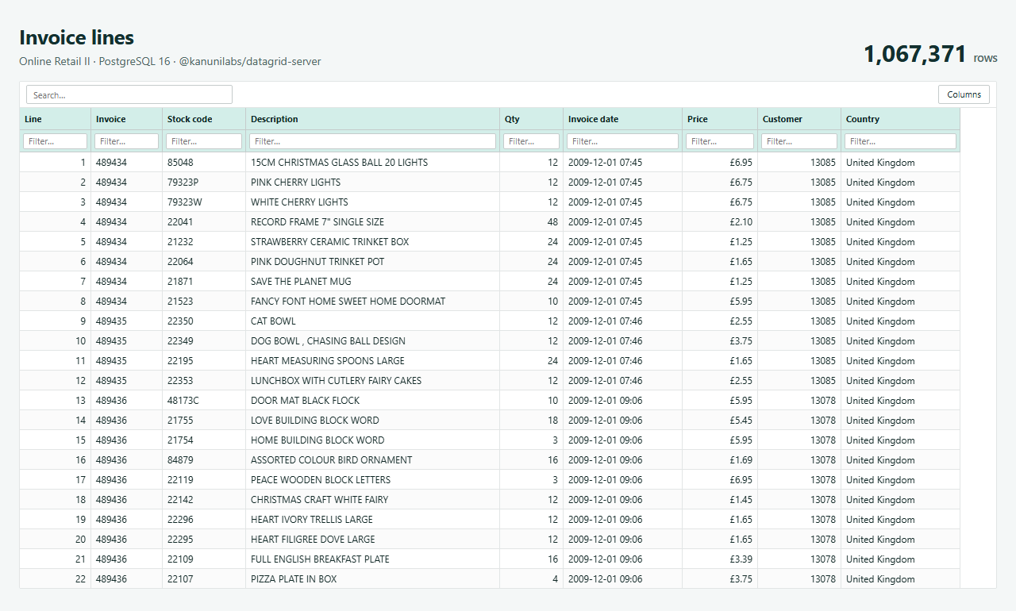Viewport: 1016px width, 611px height.
Task: Sort by the Customer column header
Action: [799, 119]
